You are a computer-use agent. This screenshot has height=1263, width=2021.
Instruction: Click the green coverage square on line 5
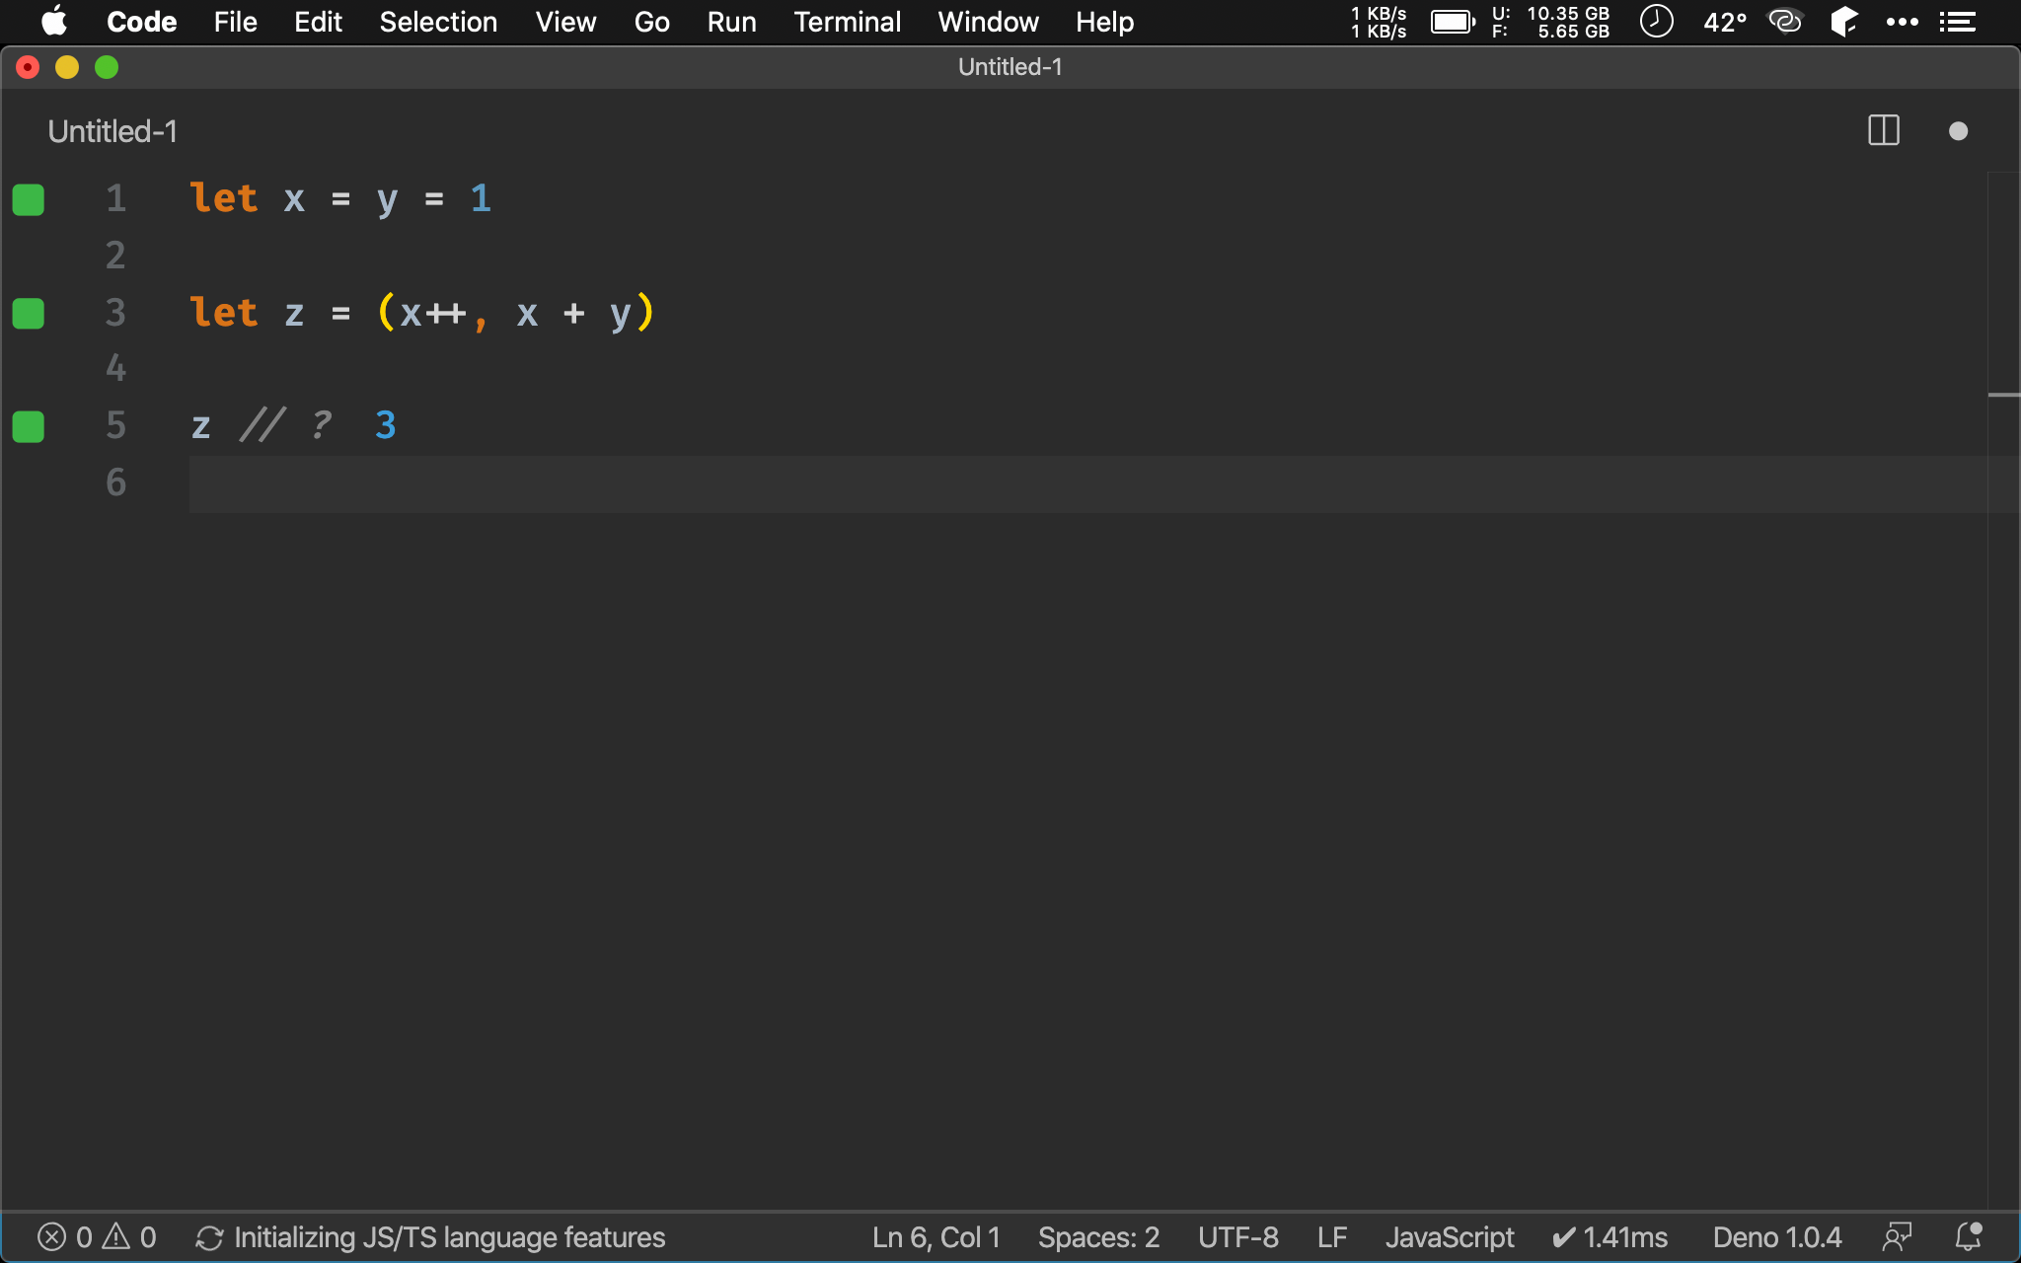tap(29, 426)
